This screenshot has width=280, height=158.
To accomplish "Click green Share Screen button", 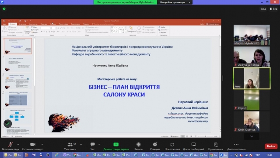I will point(116,146).
